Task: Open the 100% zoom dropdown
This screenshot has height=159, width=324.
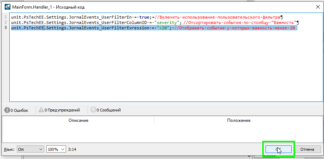Action: point(56,149)
